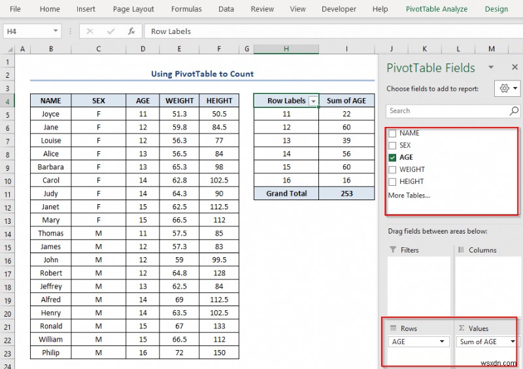
Task: Select row 11 header
Action: tap(7, 194)
